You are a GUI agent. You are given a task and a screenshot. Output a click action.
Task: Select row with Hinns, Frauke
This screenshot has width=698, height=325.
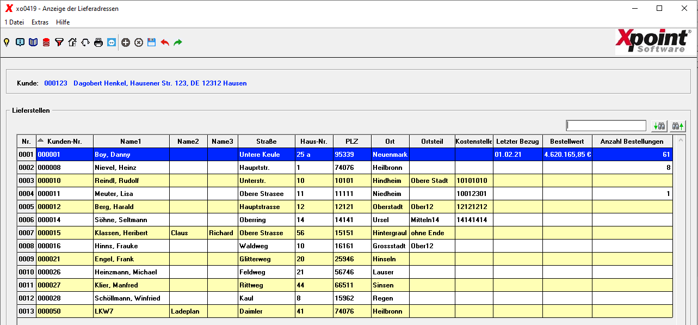345,246
